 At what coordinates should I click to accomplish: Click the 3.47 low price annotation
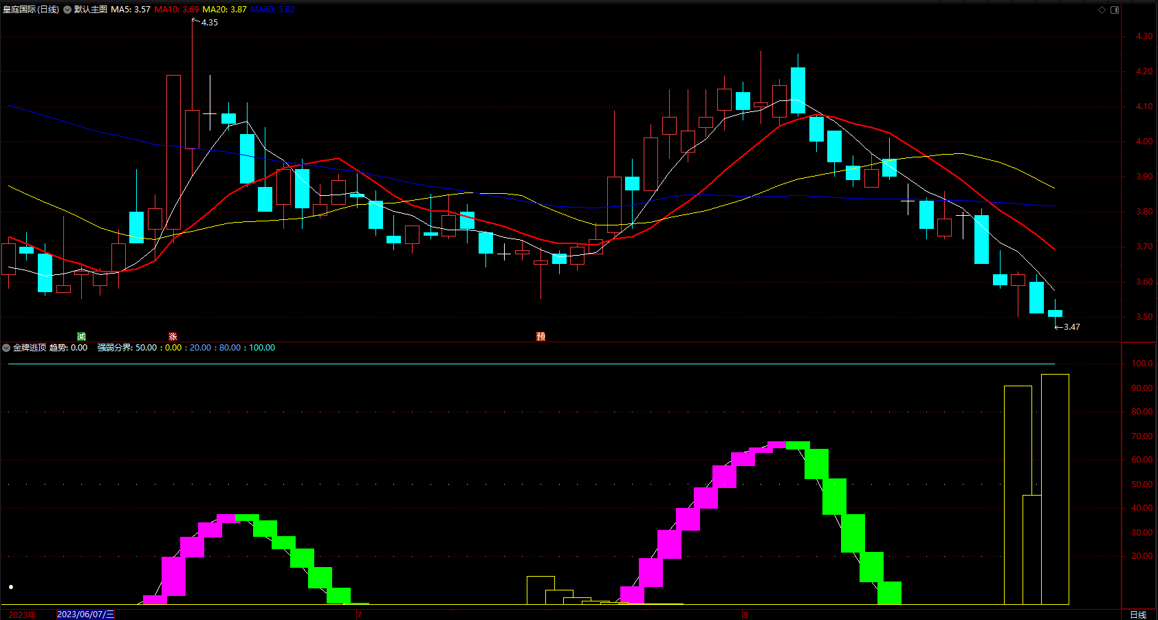pyautogui.click(x=1071, y=327)
